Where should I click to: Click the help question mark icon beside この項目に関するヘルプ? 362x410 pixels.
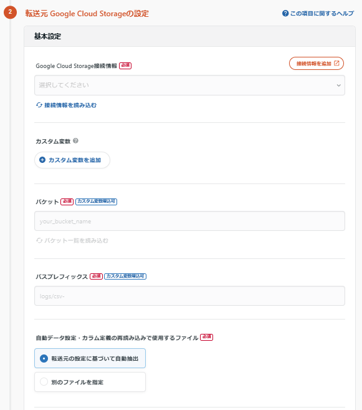285,13
